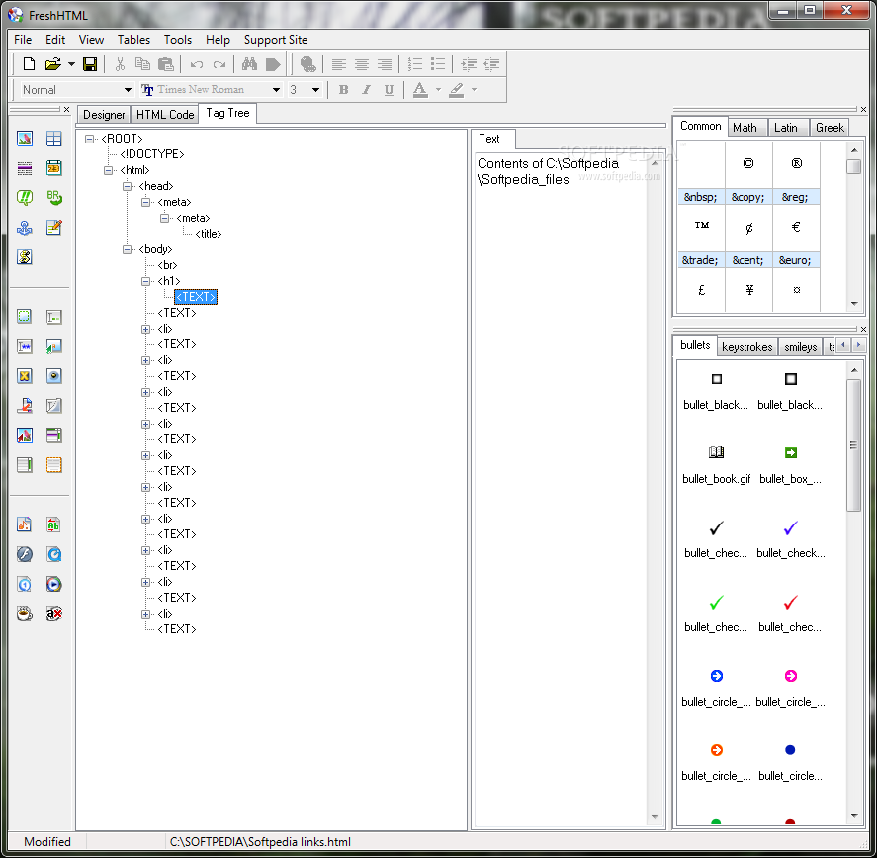Toggle italic formatting

(x=367, y=89)
